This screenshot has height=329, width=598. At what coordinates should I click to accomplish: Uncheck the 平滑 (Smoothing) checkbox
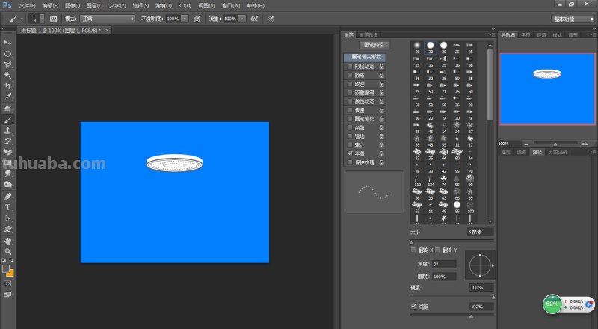[349, 153]
